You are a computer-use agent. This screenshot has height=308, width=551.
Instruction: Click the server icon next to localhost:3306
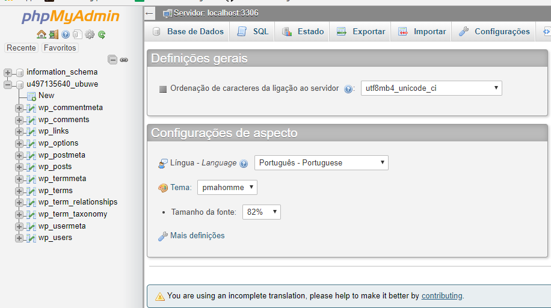[167, 14]
